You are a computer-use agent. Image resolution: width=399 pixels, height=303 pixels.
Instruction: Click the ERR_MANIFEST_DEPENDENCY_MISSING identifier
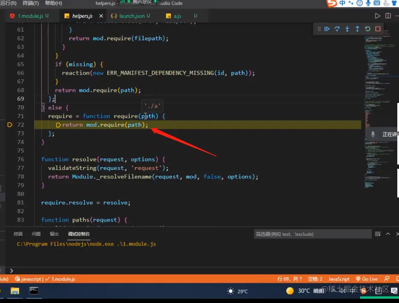pos(160,73)
